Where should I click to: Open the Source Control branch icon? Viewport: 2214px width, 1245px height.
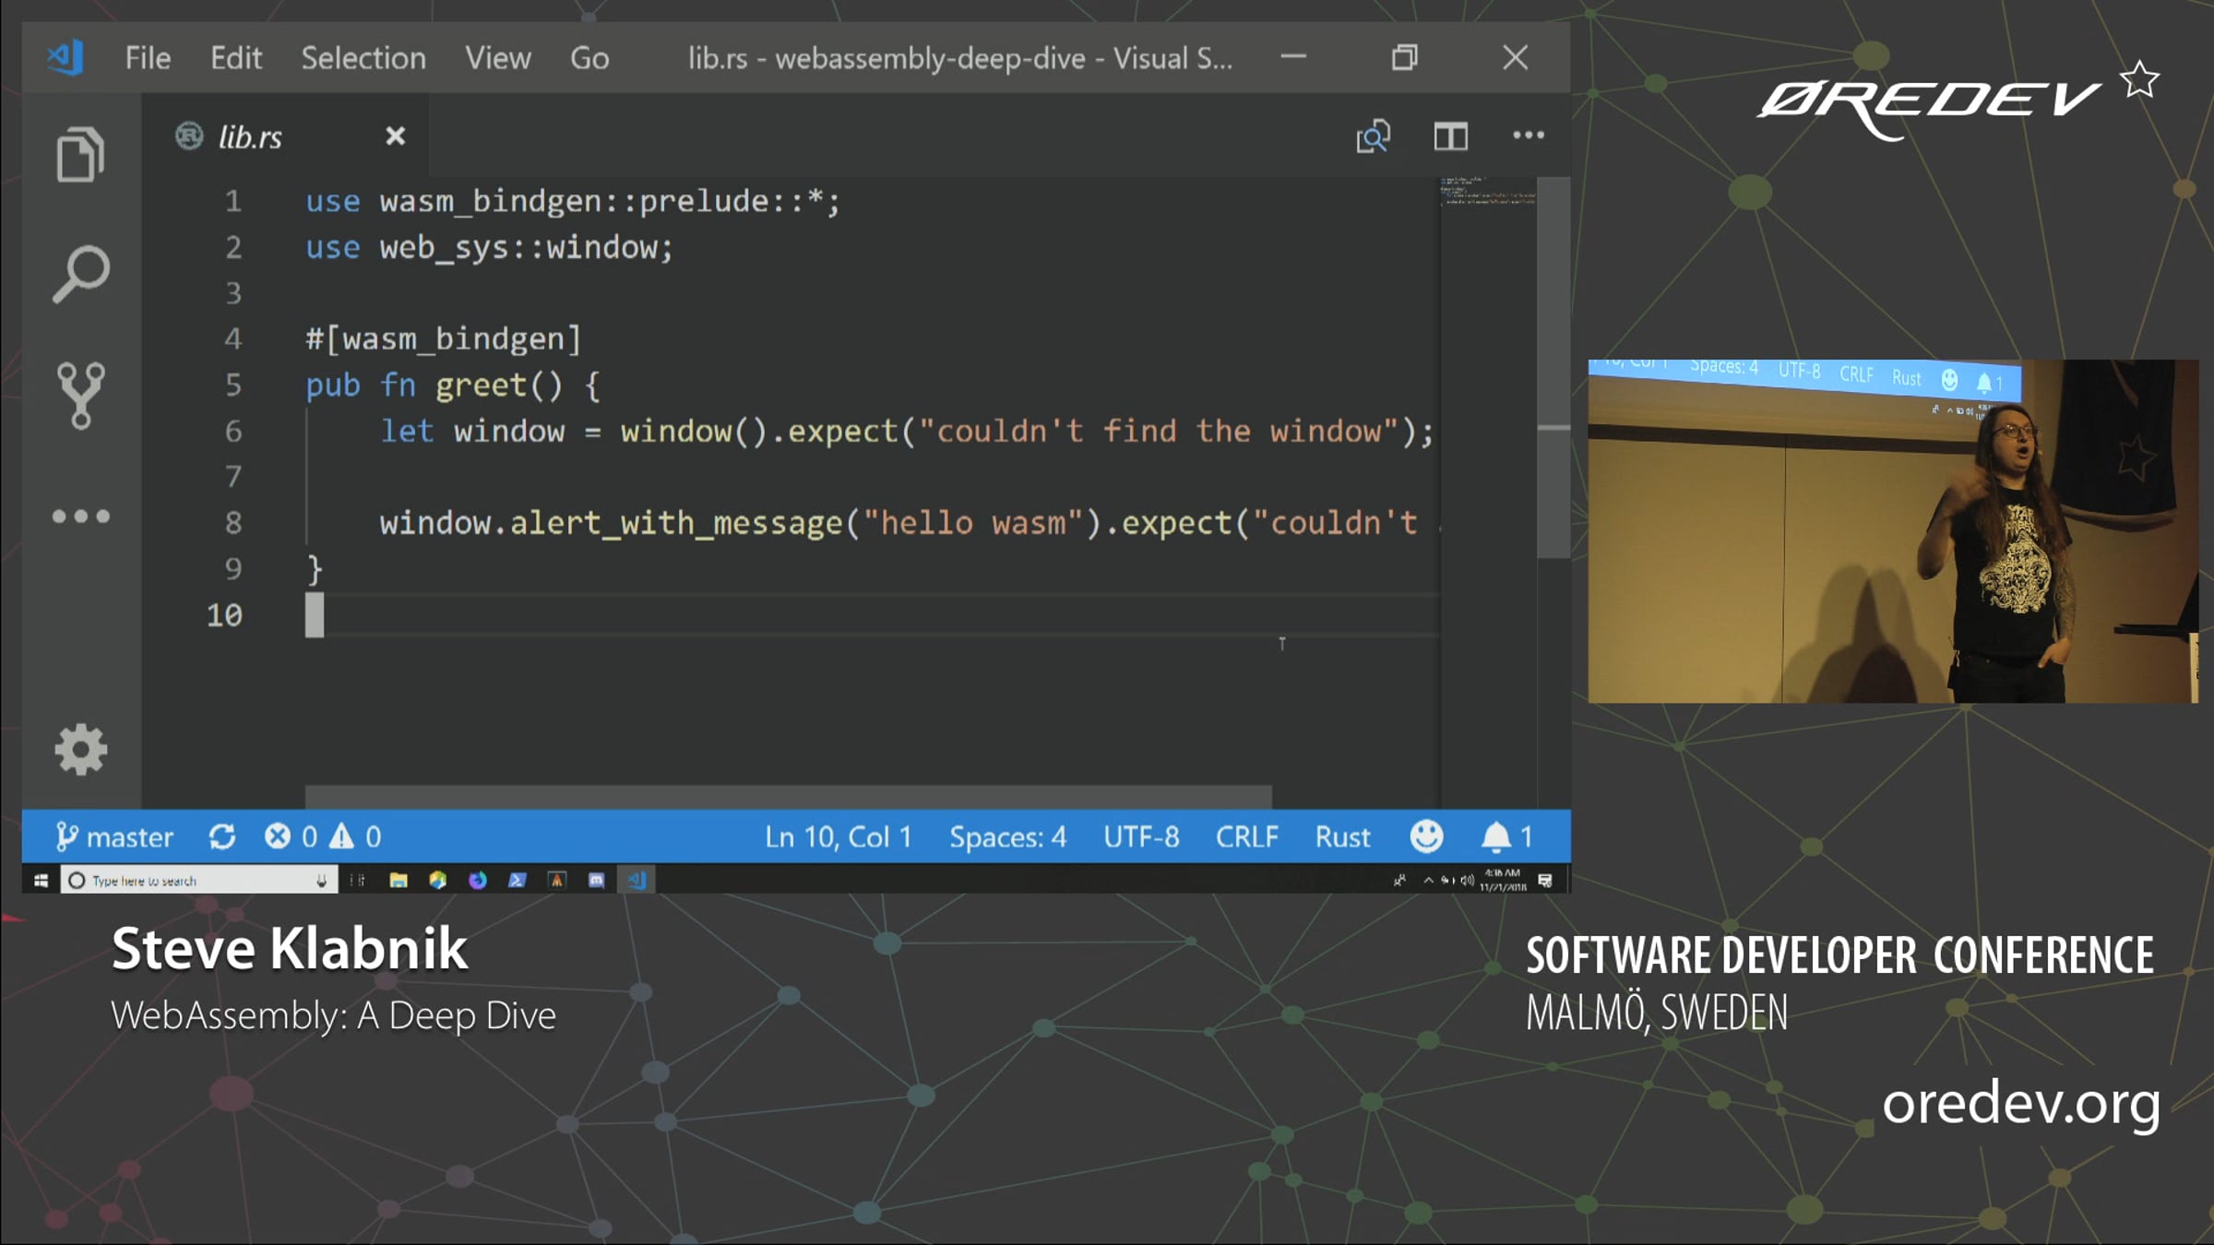tap(81, 395)
